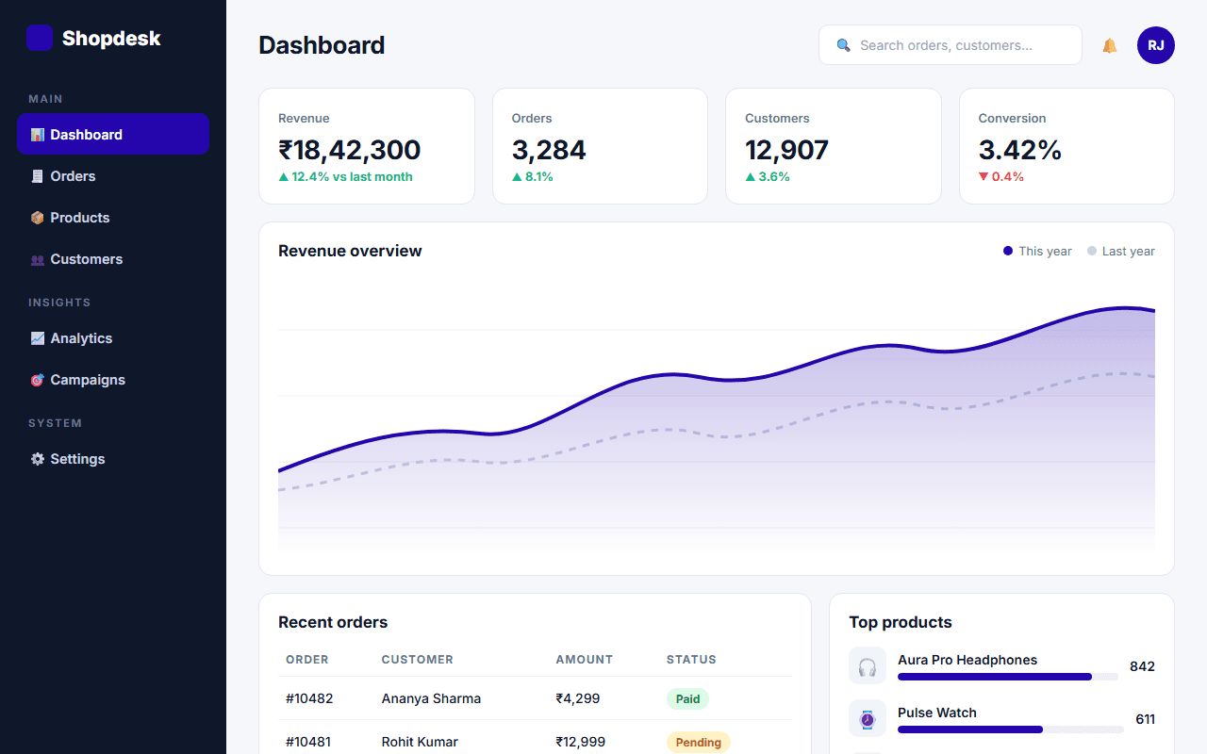
Task: Click the Analytics chart icon
Action: coord(38,338)
